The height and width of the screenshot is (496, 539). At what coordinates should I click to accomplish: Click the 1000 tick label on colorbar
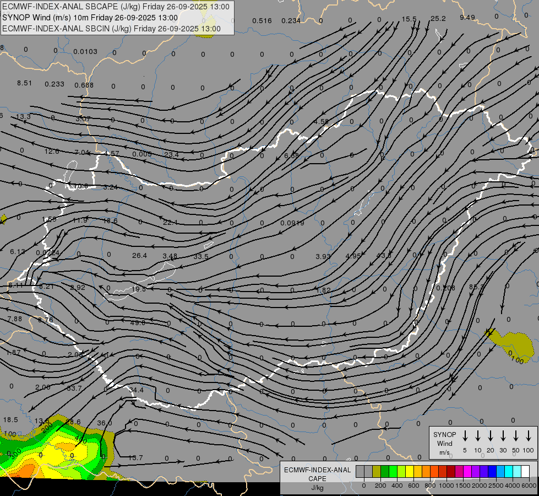[446, 486]
